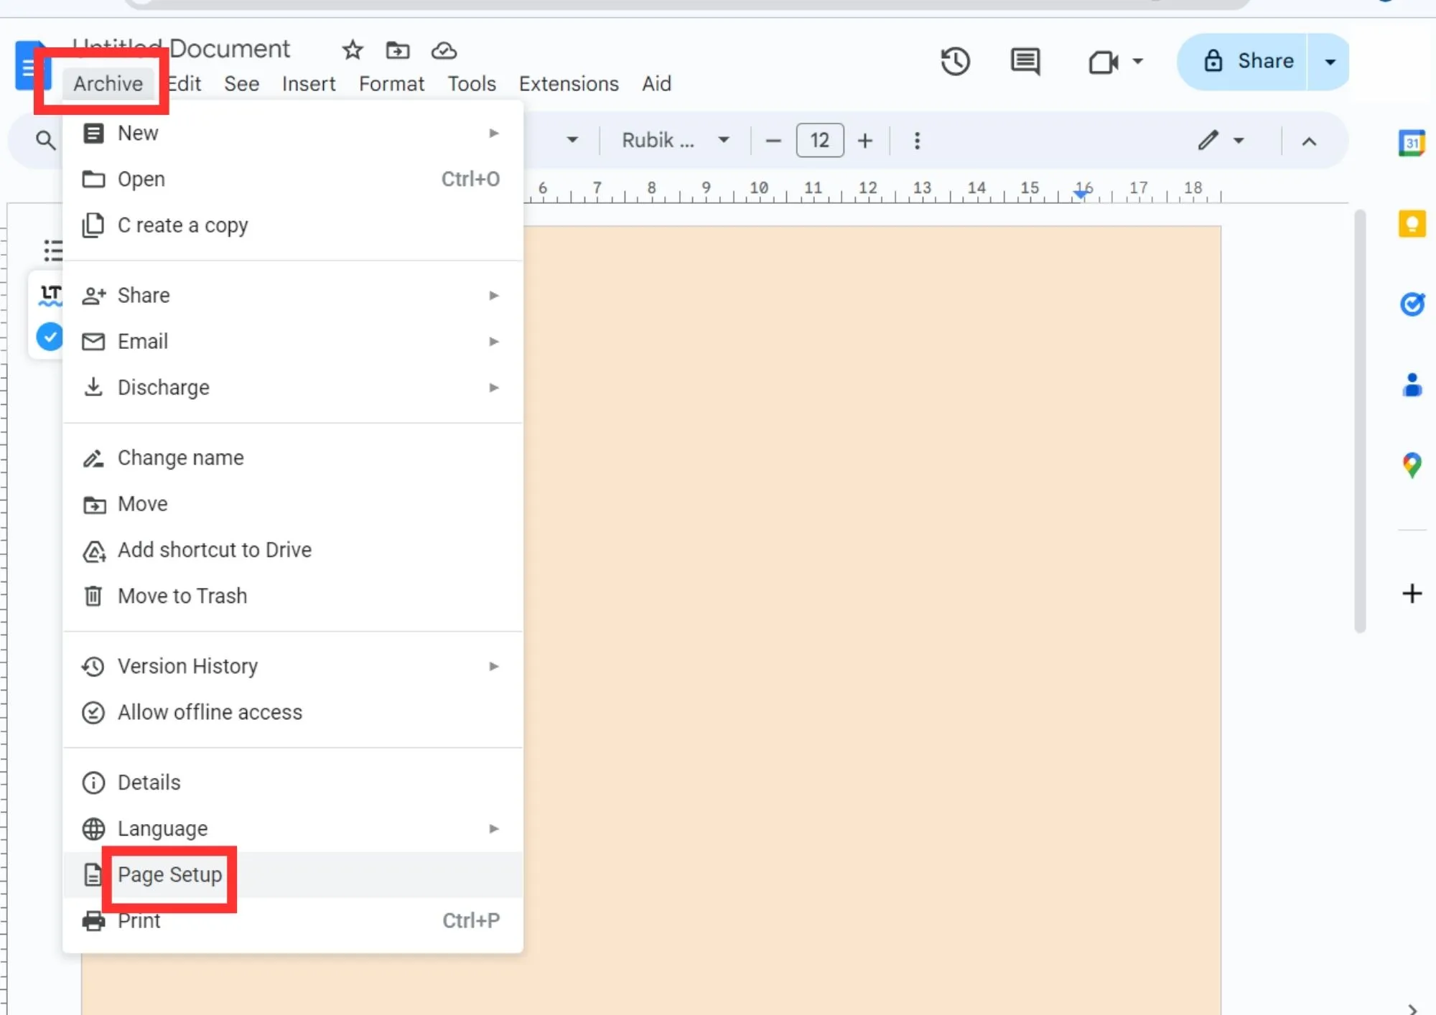This screenshot has height=1015, width=1436.
Task: Expand the Language submenu
Action: point(293,828)
